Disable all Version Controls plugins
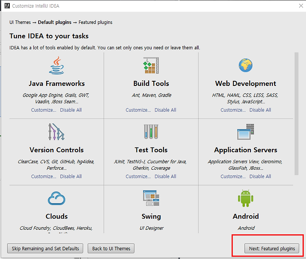The height and width of the screenshot is (259, 306). [71, 176]
